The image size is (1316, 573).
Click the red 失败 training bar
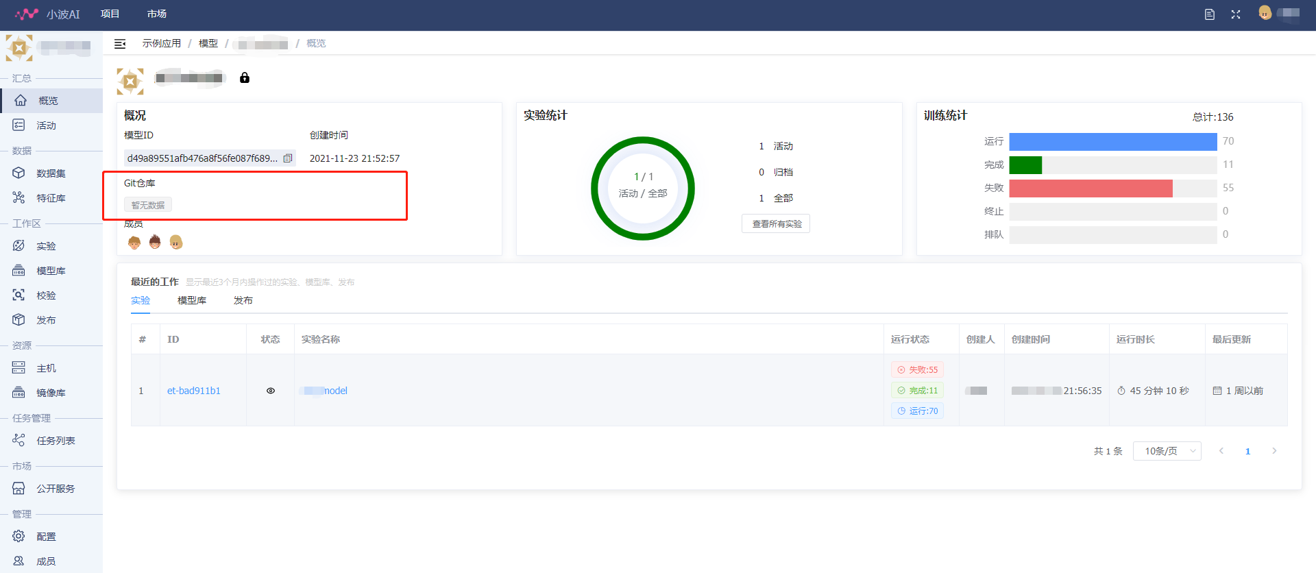point(1091,188)
